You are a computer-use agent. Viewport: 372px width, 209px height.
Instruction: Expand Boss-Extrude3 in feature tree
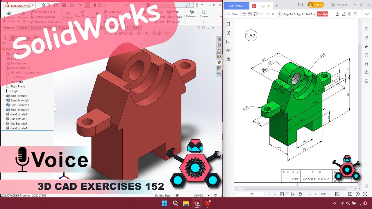click(x=3, y=105)
